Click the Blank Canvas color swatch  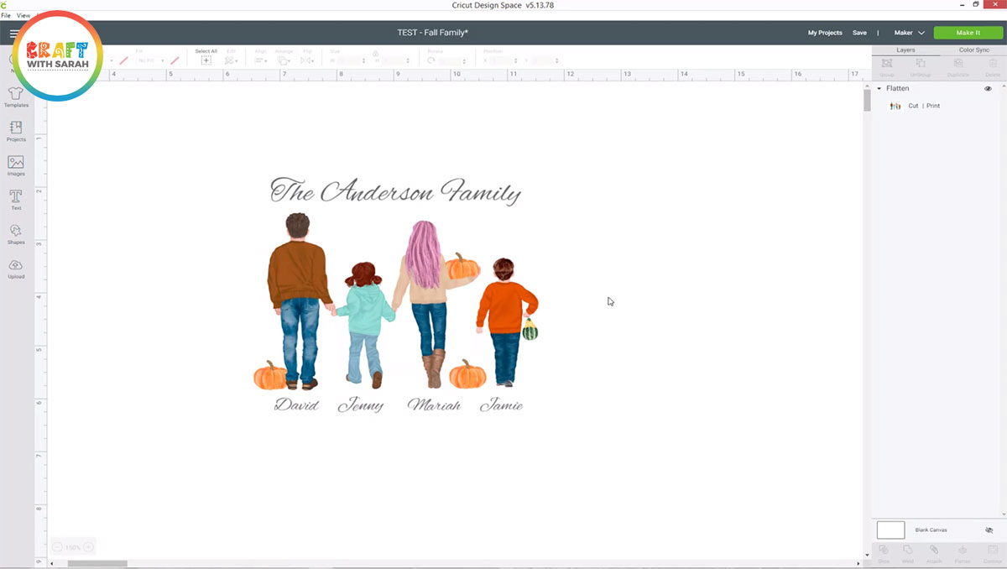[890, 530]
